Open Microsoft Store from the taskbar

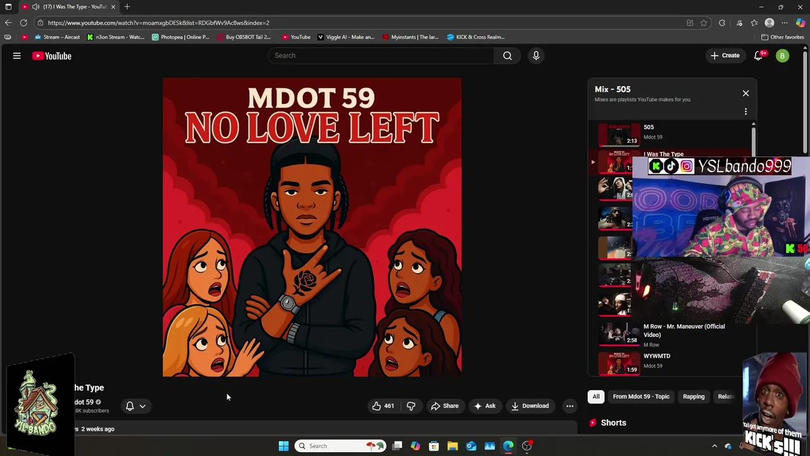point(434,446)
